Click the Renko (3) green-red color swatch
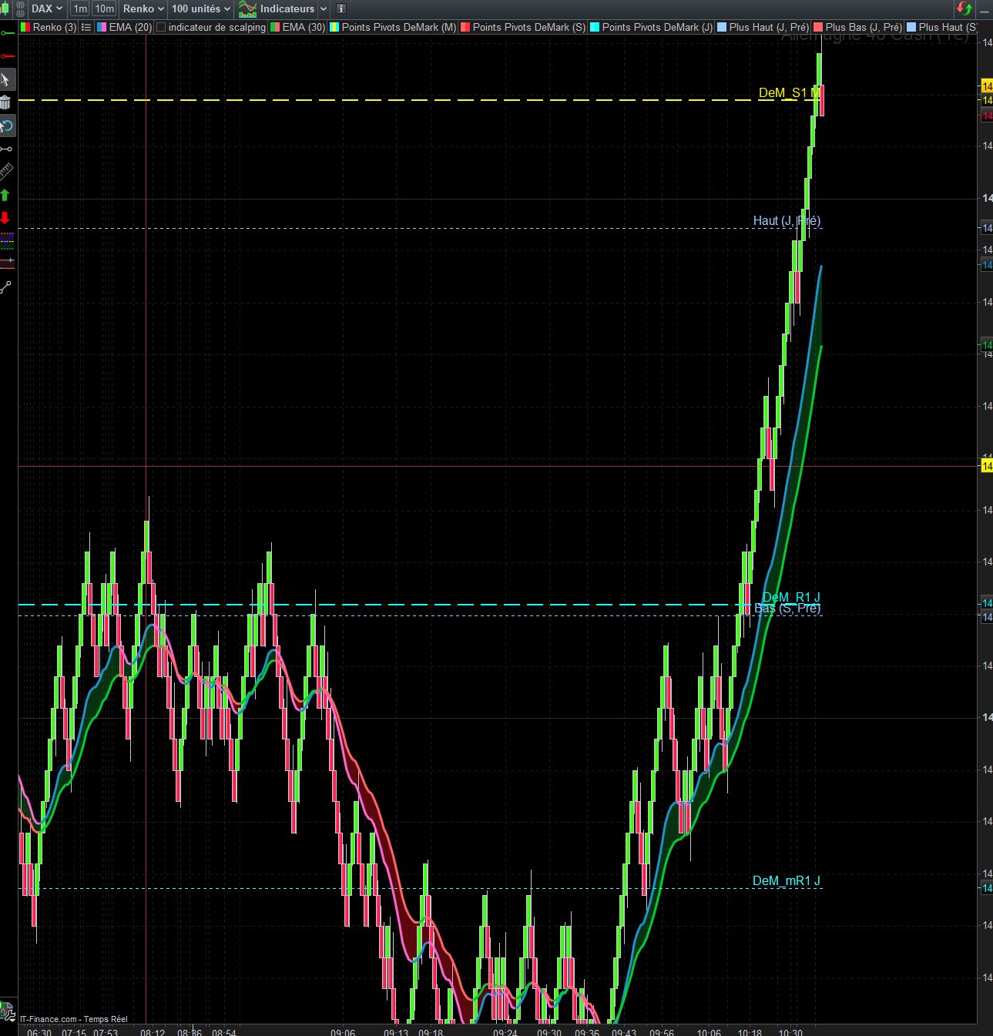The height and width of the screenshot is (1036, 993). pyautogui.click(x=25, y=27)
